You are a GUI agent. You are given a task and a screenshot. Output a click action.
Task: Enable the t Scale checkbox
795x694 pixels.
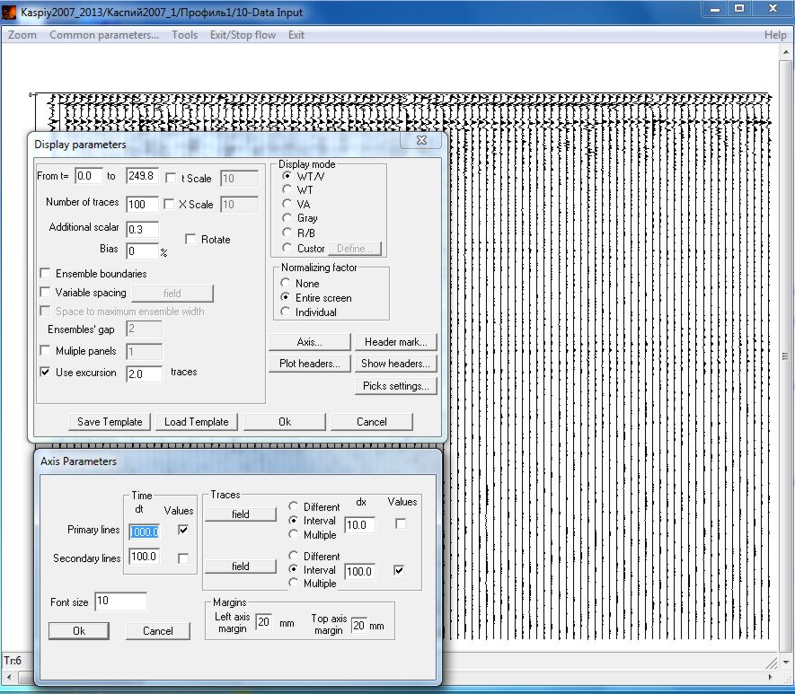click(x=171, y=178)
